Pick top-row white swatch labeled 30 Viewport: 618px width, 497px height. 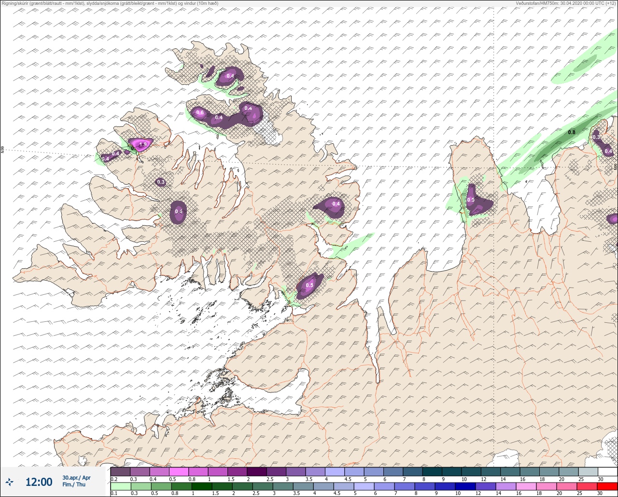click(607, 471)
